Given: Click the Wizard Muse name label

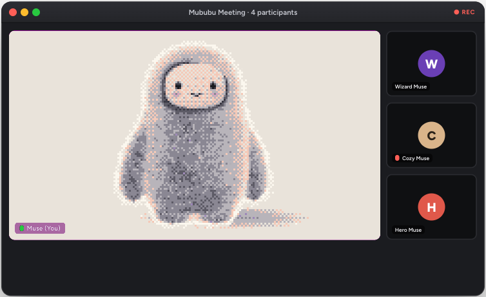Looking at the screenshot, I should [411, 87].
